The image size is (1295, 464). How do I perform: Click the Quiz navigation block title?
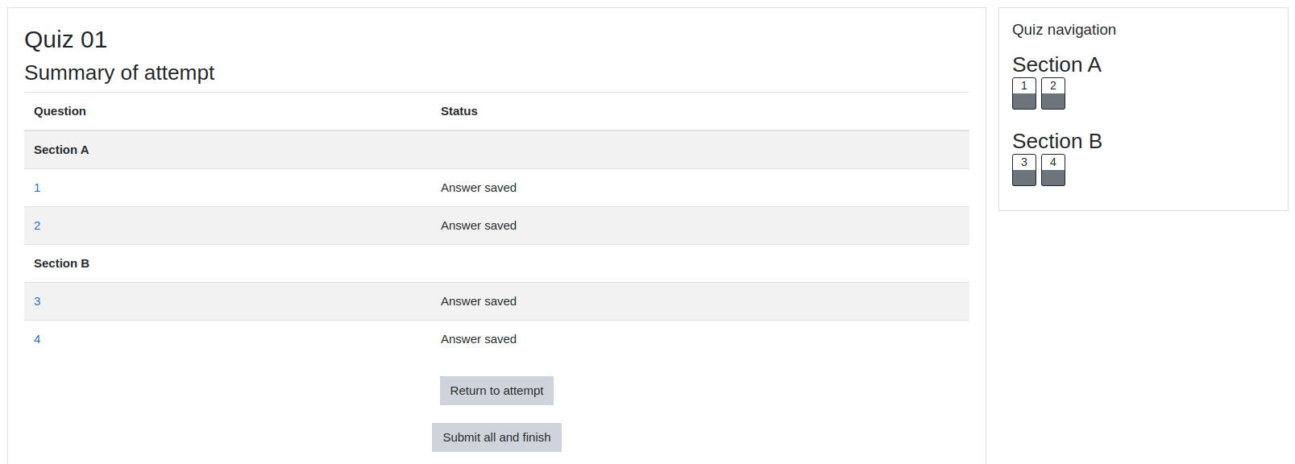pos(1064,30)
